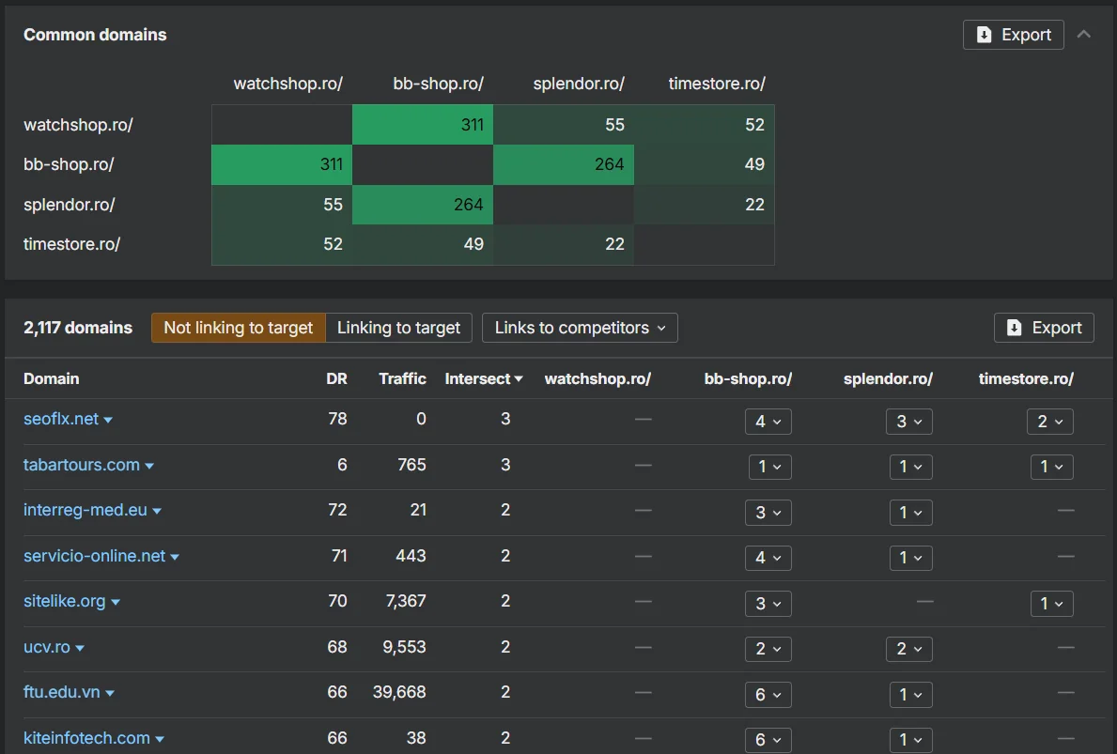Click matrix cell 52 in timestore.ro row
1117x754 pixels.
(x=282, y=244)
